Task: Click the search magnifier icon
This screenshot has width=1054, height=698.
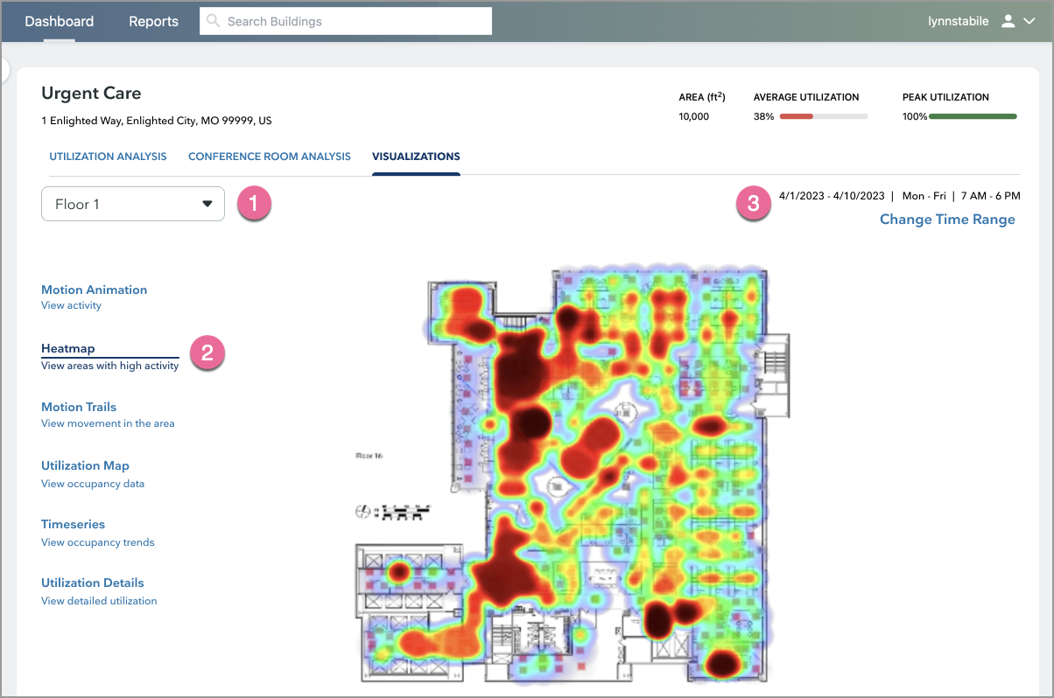Action: (213, 21)
